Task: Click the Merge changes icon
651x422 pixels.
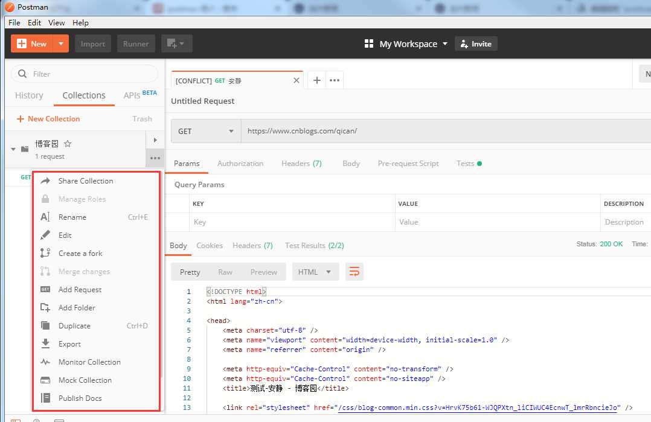Action: coord(45,272)
